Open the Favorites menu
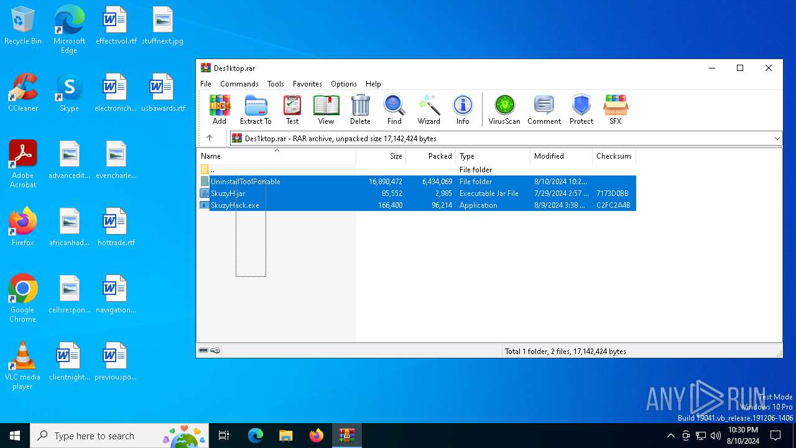The height and width of the screenshot is (448, 796). [307, 84]
